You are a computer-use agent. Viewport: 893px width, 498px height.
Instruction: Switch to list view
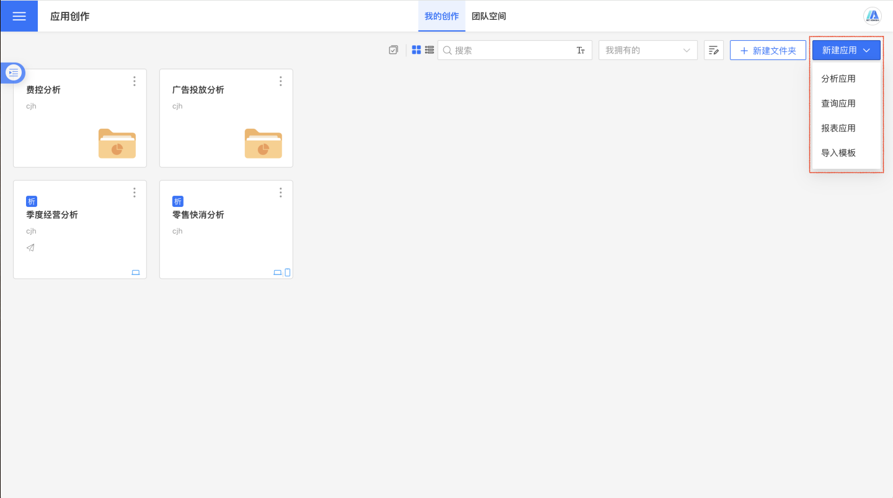click(429, 50)
